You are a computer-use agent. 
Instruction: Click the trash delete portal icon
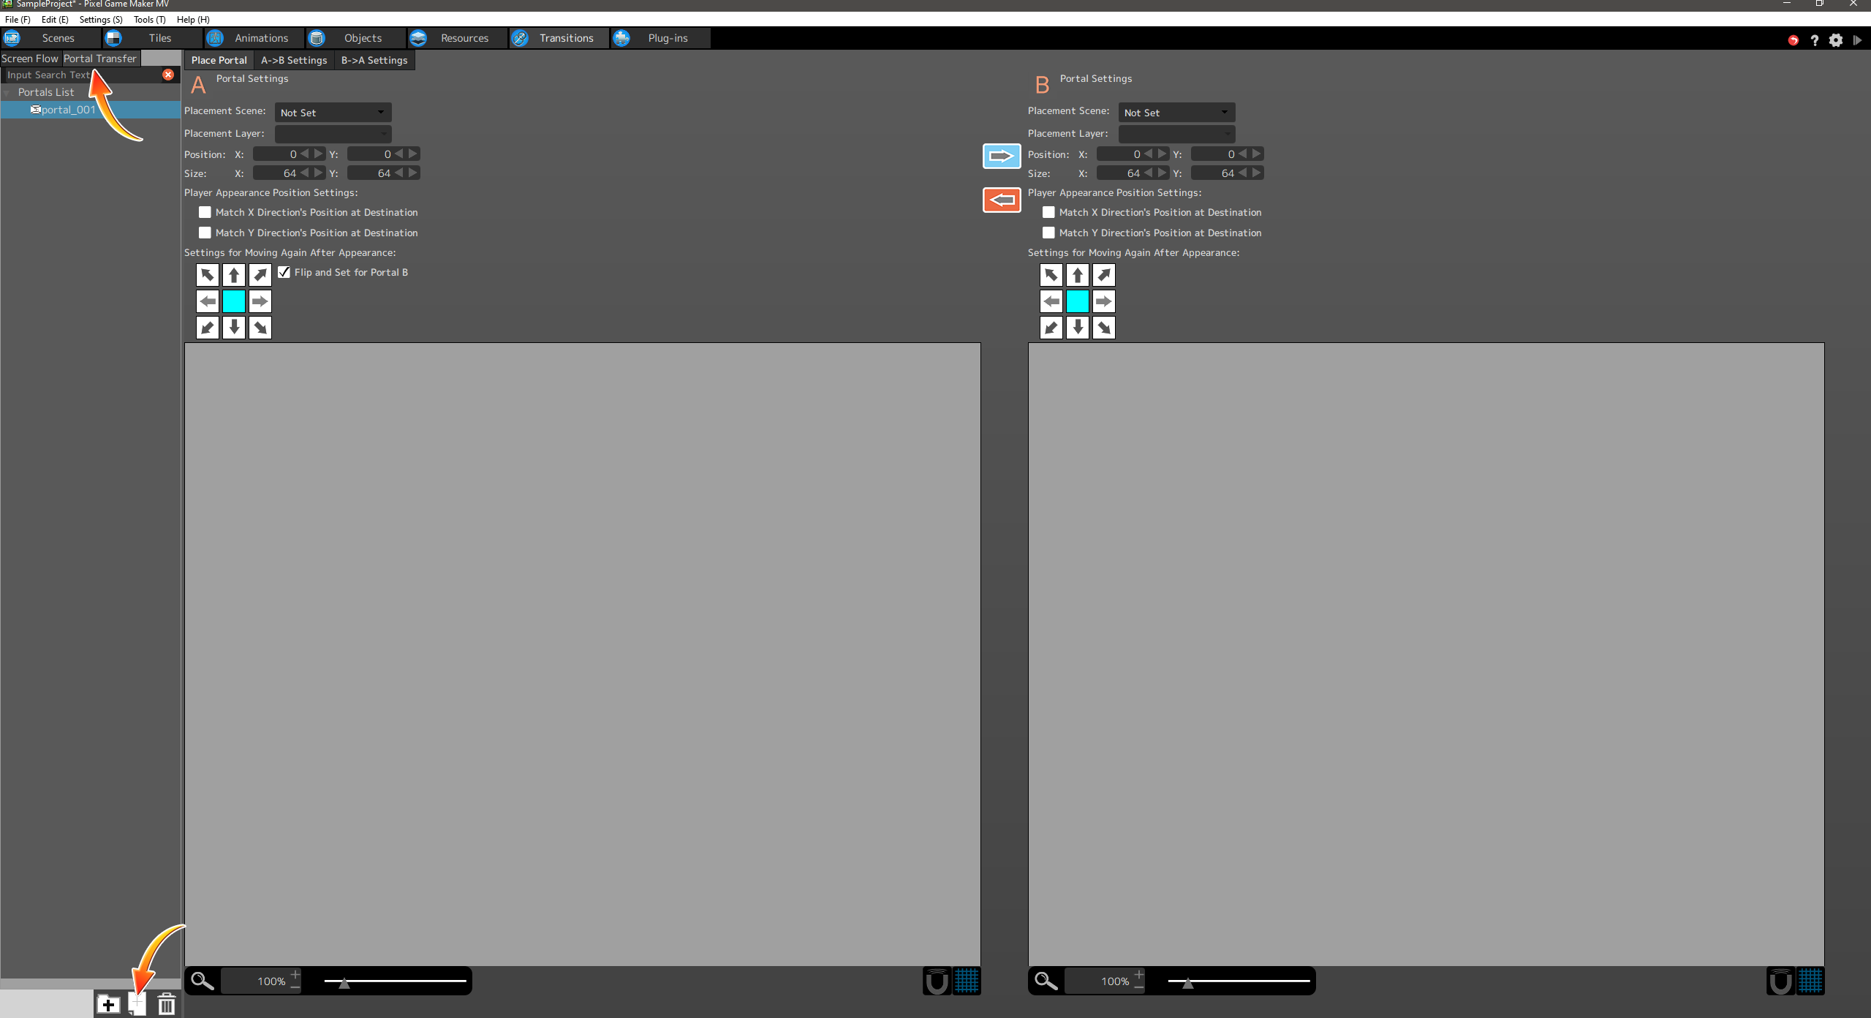point(166,1004)
